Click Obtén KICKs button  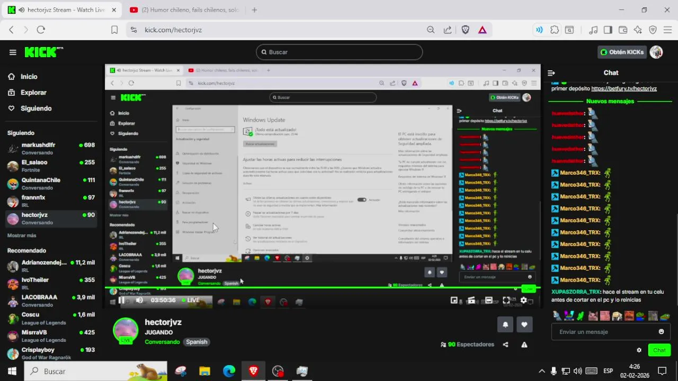click(x=622, y=52)
